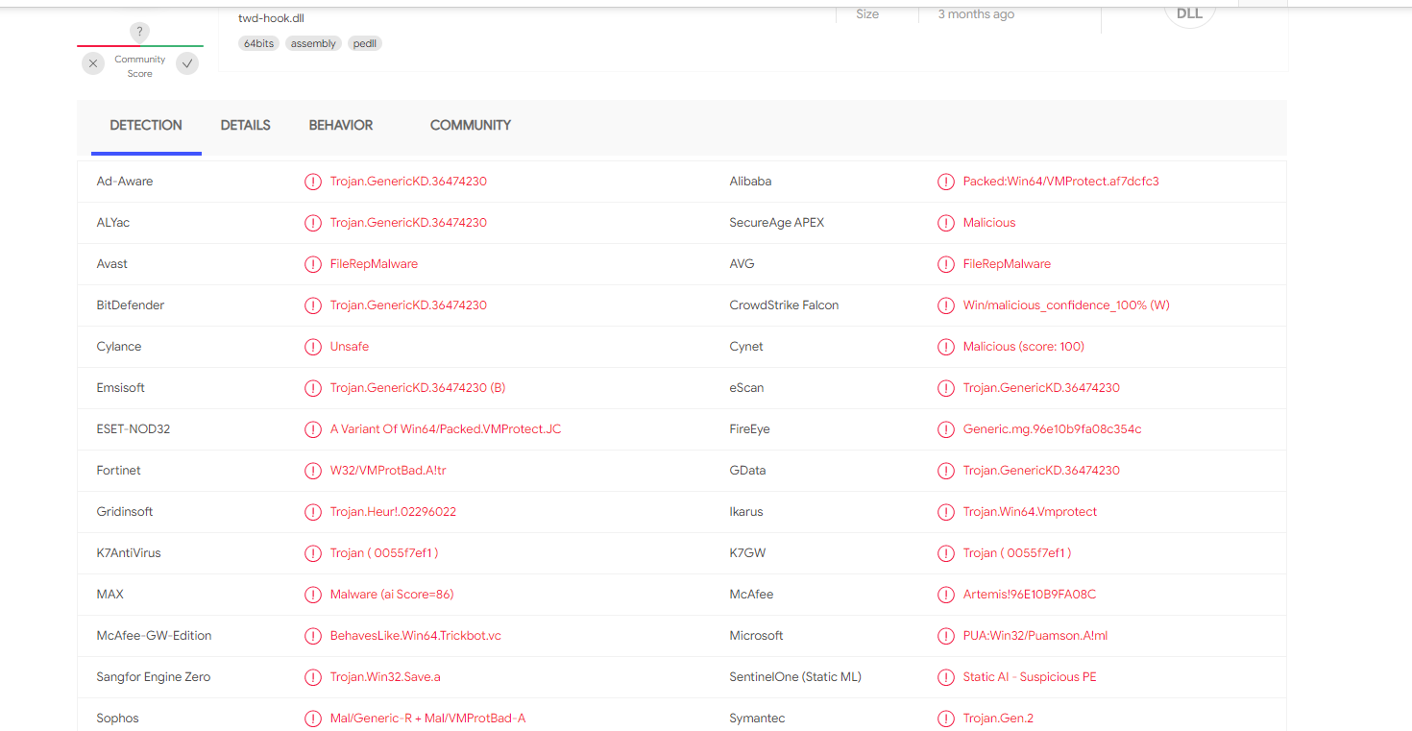
Task: Click the alert icon in the BitDefender row
Action: tap(313, 305)
